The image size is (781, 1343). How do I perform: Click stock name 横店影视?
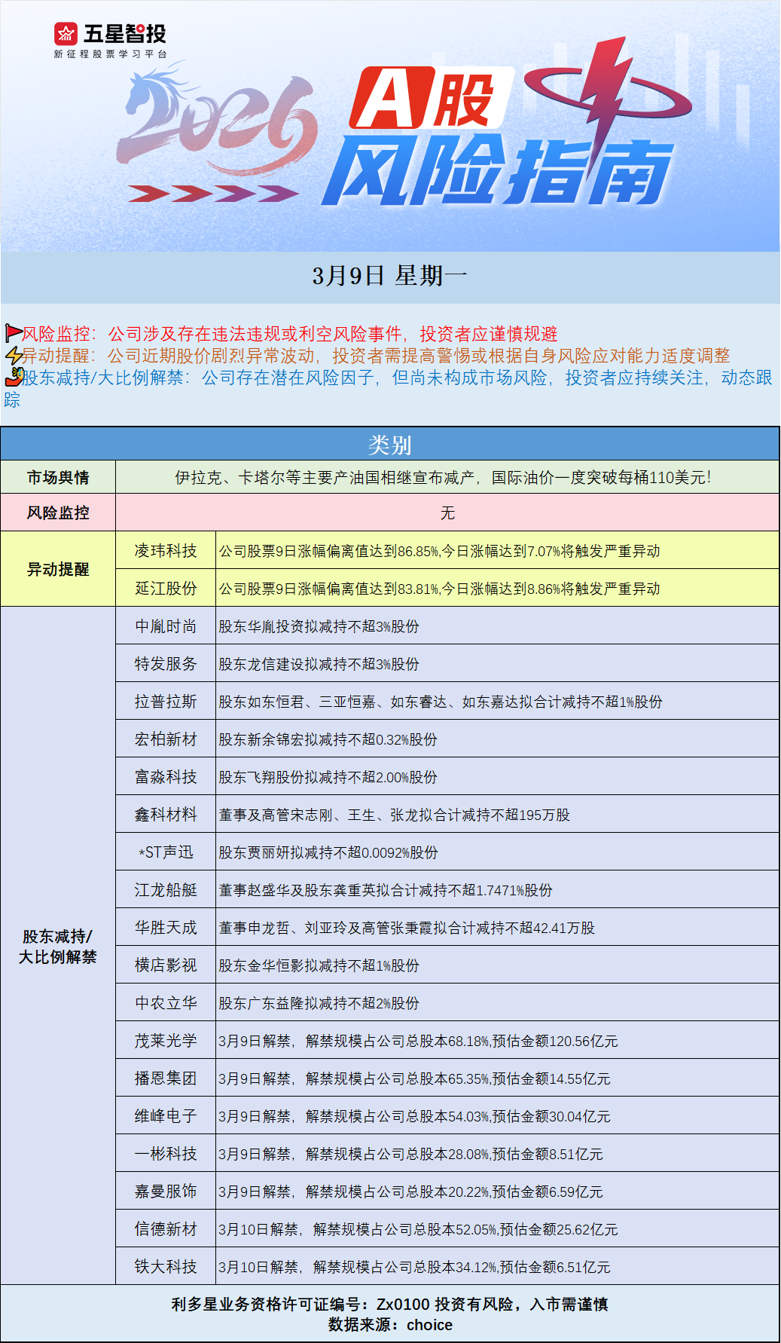(166, 965)
